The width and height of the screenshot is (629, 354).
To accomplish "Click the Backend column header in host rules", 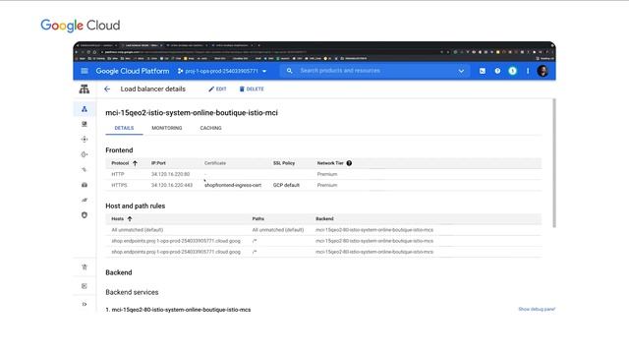I will click(x=324, y=219).
